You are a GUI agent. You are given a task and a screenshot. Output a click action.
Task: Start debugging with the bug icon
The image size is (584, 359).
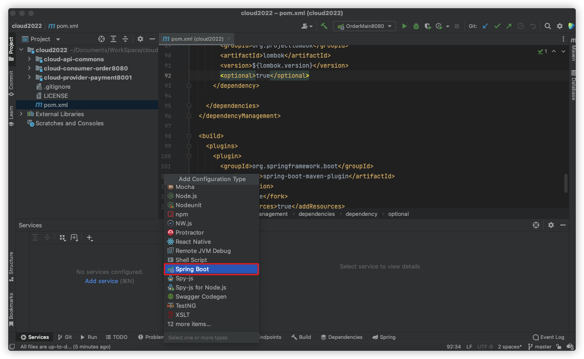tap(416, 26)
